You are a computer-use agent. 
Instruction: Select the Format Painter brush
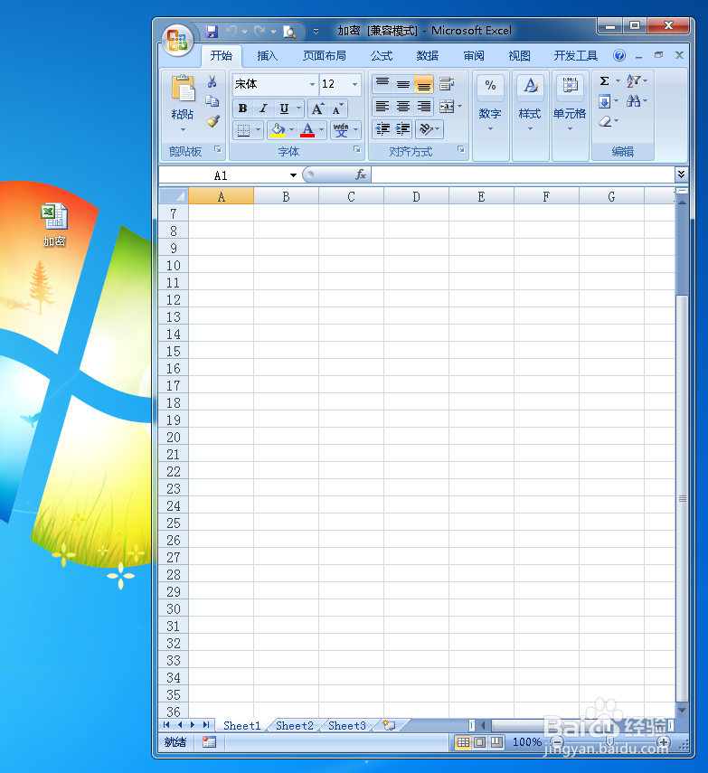click(212, 121)
